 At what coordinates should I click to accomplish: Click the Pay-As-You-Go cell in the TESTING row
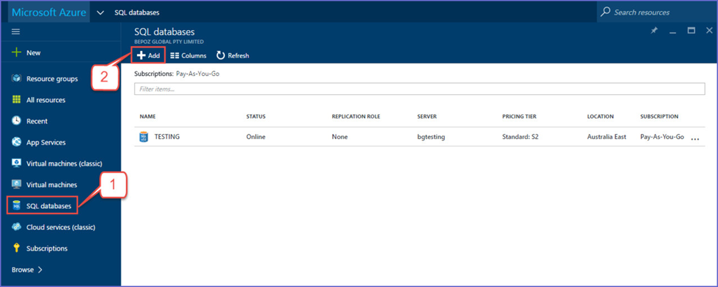pyautogui.click(x=661, y=137)
